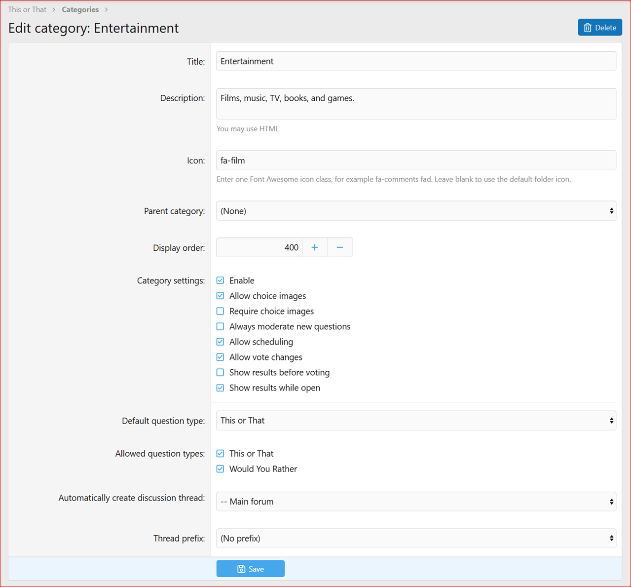Click the Display order number field

tap(260, 247)
